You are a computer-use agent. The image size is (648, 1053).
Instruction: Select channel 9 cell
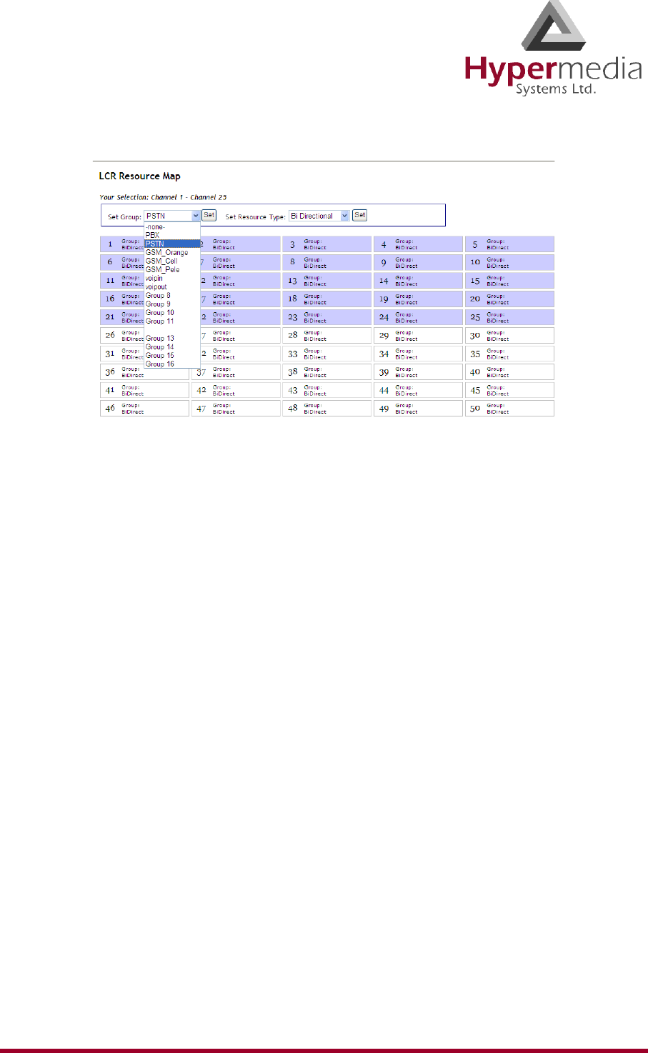418,262
